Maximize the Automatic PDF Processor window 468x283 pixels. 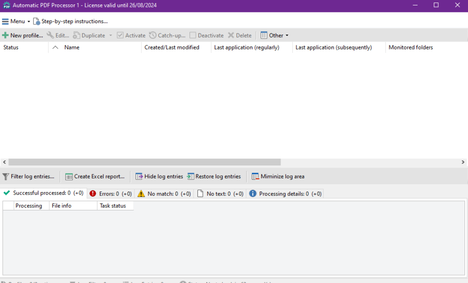[436, 5]
